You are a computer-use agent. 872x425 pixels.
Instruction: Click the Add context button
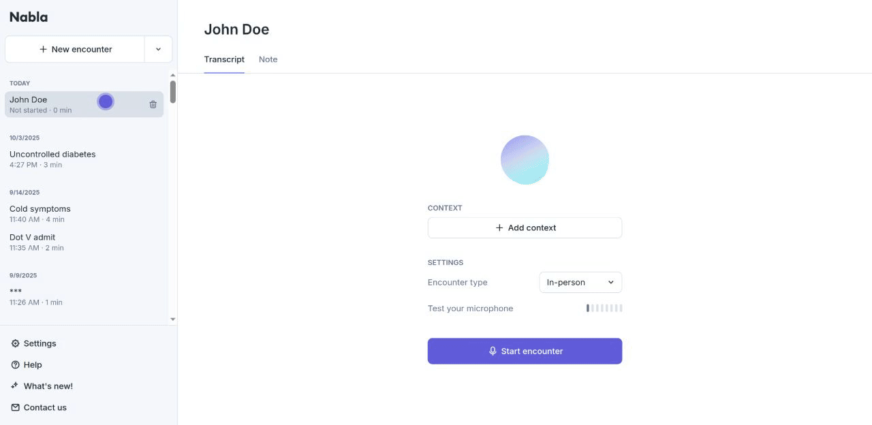click(525, 228)
